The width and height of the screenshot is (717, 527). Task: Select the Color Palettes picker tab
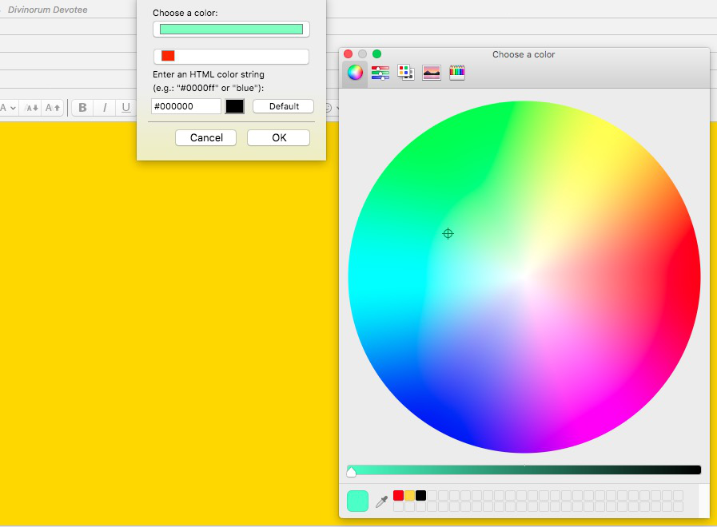pos(406,73)
